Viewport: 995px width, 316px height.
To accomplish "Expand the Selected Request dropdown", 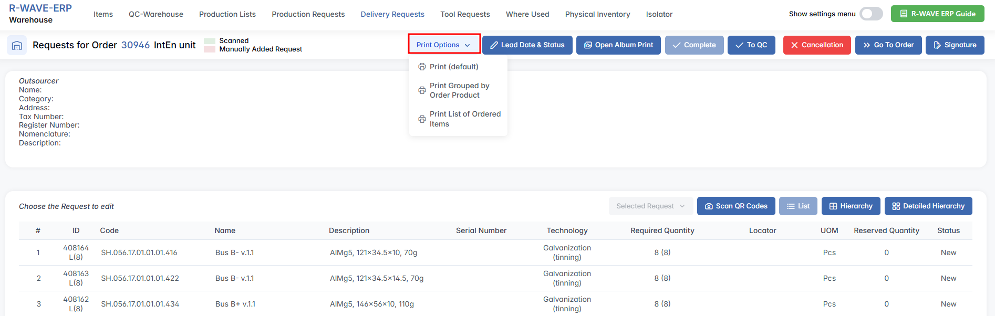I will coord(650,206).
